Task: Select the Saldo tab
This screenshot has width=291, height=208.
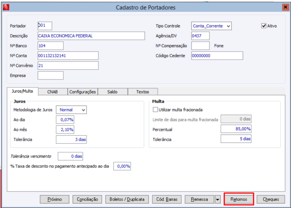Action: (112, 92)
